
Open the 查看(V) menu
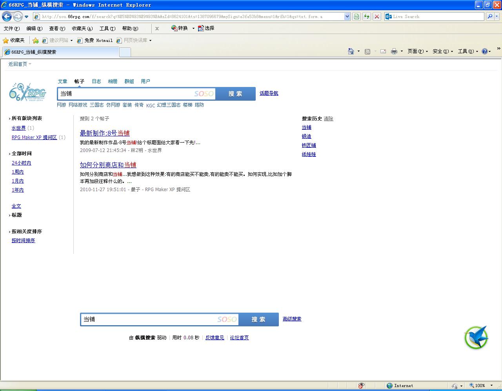pos(57,28)
